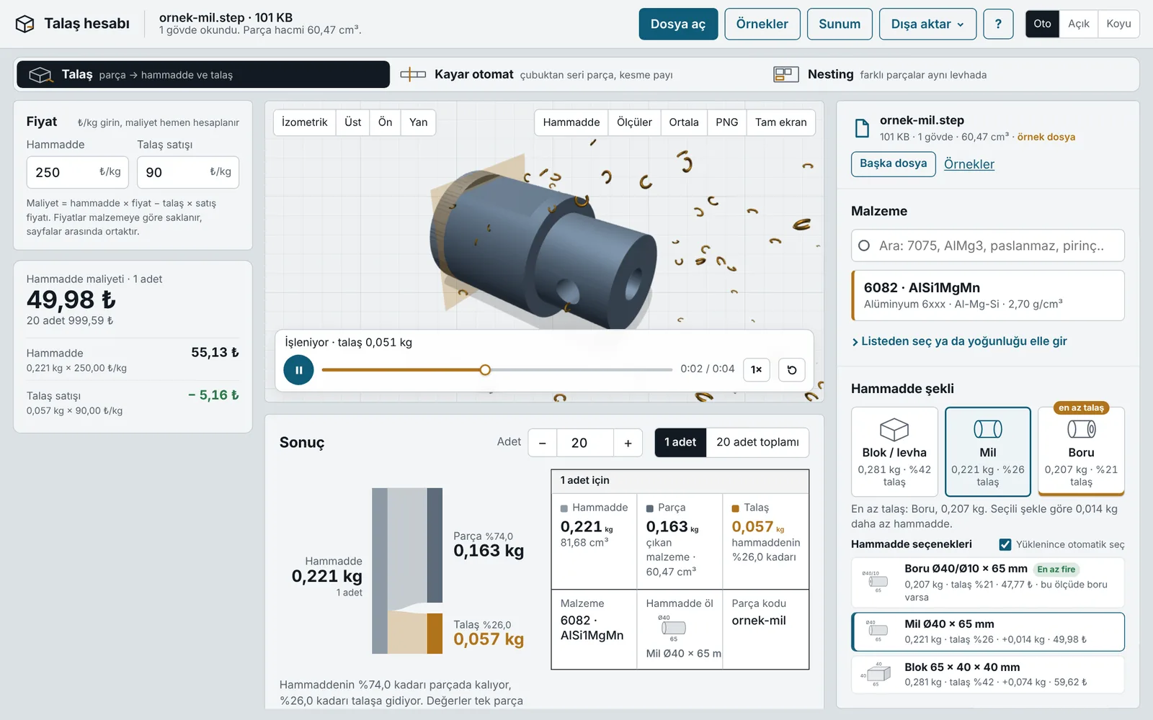Toggle Hammadde display in viewer
This screenshot has width=1153, height=720.
[571, 122]
